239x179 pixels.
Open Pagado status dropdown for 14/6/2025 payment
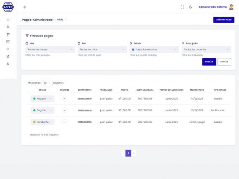[x=43, y=99]
